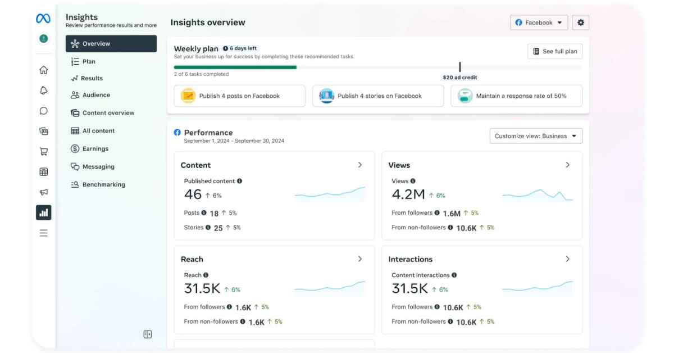Click See full plan
The height and width of the screenshot is (353, 674).
[555, 51]
